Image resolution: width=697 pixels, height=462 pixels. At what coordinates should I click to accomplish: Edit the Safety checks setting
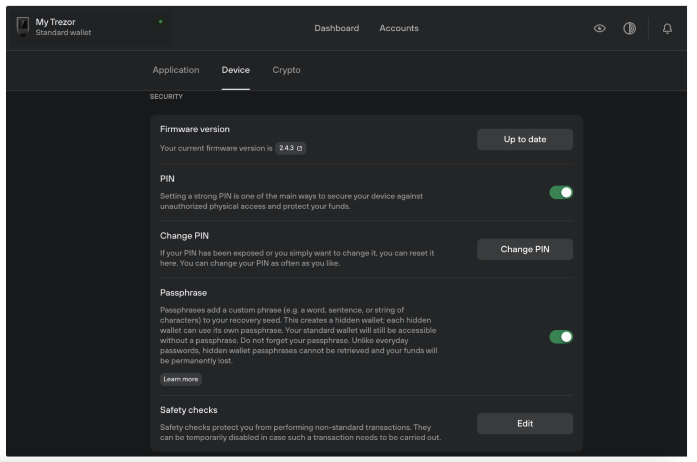tap(525, 423)
